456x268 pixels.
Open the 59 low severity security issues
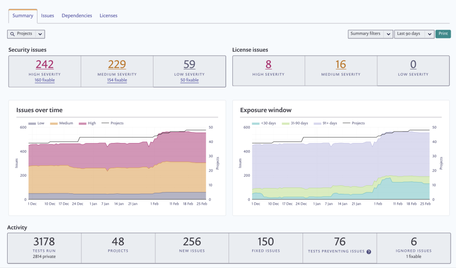(190, 64)
